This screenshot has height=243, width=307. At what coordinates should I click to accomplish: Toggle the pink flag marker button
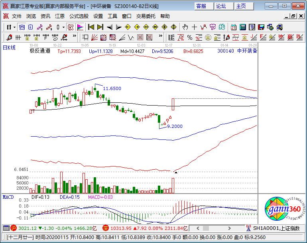(x=80, y=27)
